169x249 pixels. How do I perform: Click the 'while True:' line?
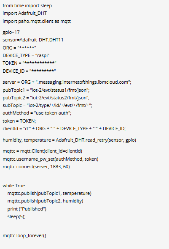click(x=14, y=186)
